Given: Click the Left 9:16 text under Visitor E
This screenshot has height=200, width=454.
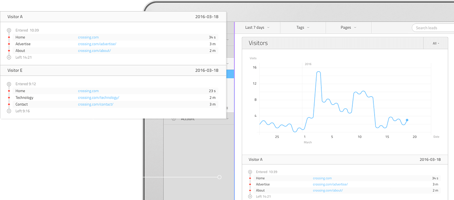Looking at the screenshot, I should tap(23, 111).
